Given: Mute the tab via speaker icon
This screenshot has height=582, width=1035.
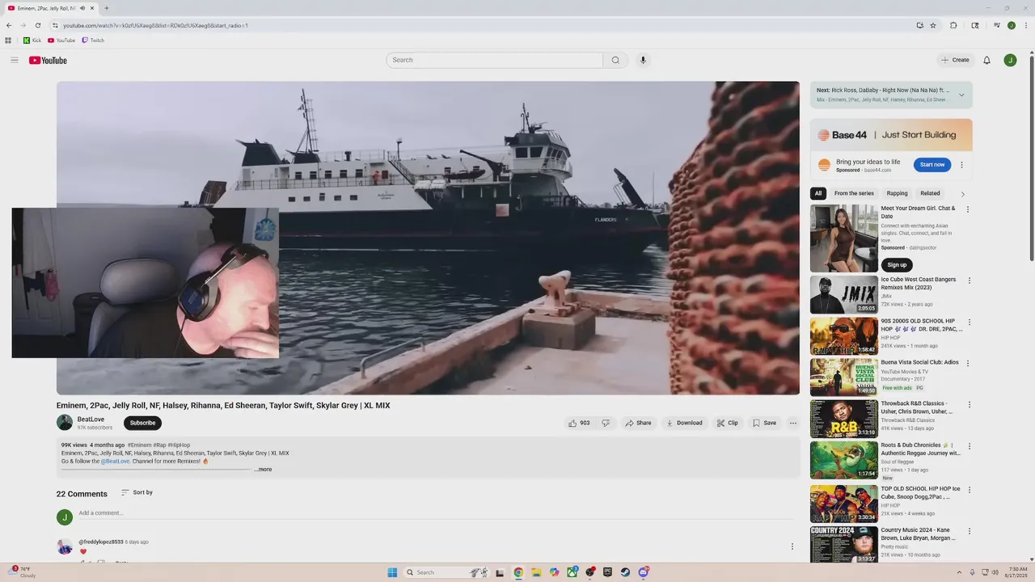Looking at the screenshot, I should pyautogui.click(x=82, y=8).
